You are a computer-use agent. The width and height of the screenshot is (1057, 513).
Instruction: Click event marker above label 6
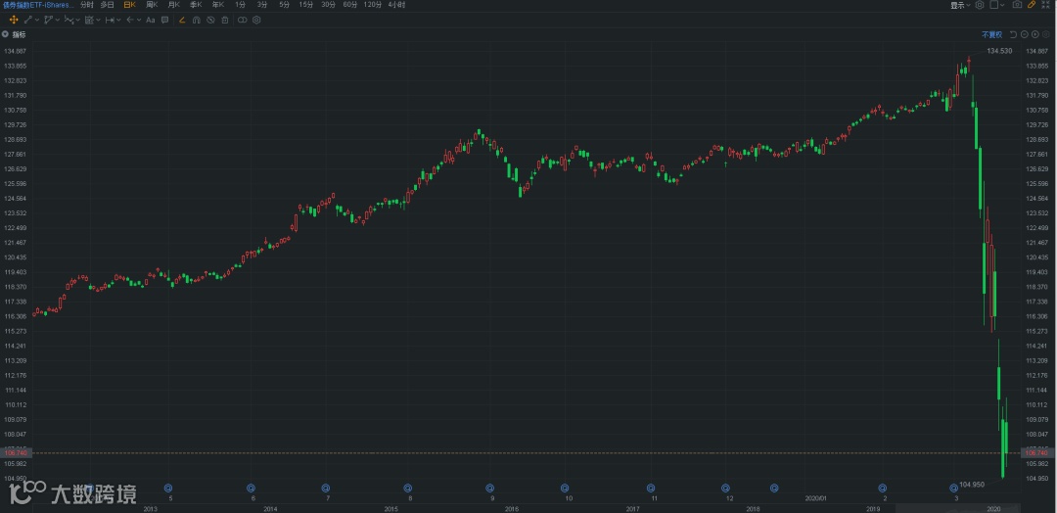(x=251, y=488)
